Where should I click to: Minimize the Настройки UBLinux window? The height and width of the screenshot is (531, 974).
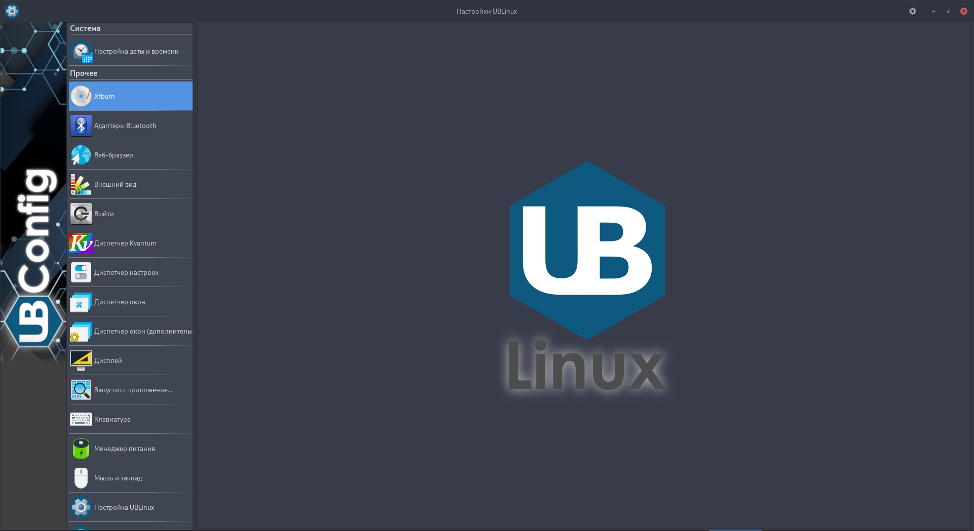click(933, 11)
